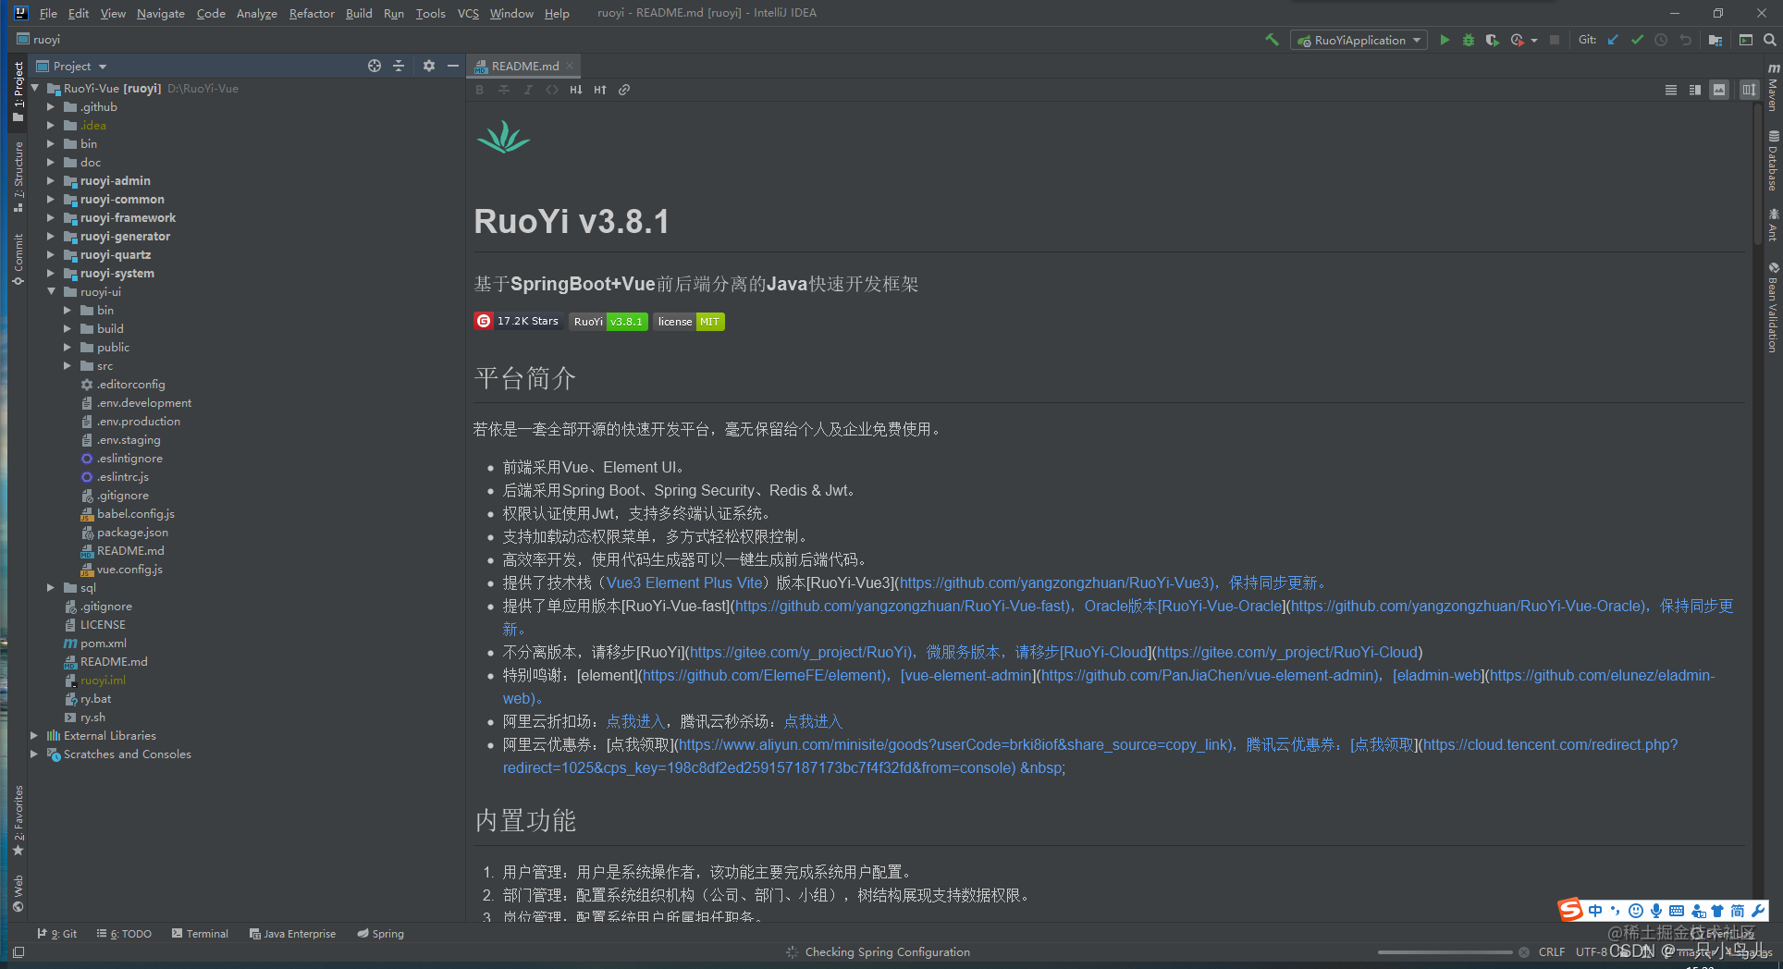This screenshot has width=1783, height=969.
Task: Open the File menu
Action: tap(48, 13)
